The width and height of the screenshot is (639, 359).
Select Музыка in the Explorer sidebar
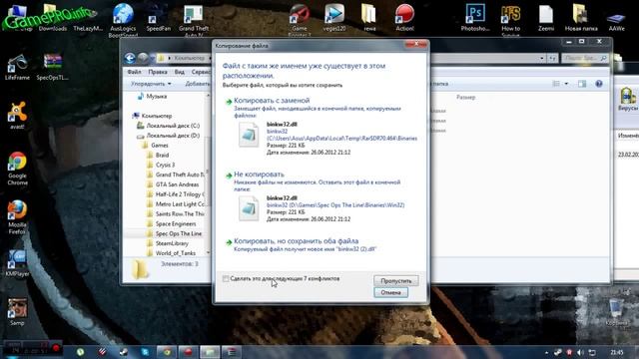coord(157,97)
